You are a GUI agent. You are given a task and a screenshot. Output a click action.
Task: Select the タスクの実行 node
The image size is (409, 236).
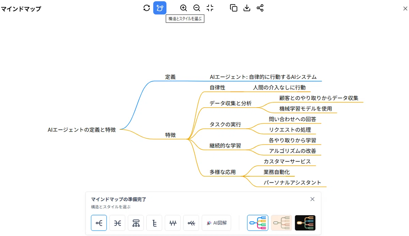[225, 124]
